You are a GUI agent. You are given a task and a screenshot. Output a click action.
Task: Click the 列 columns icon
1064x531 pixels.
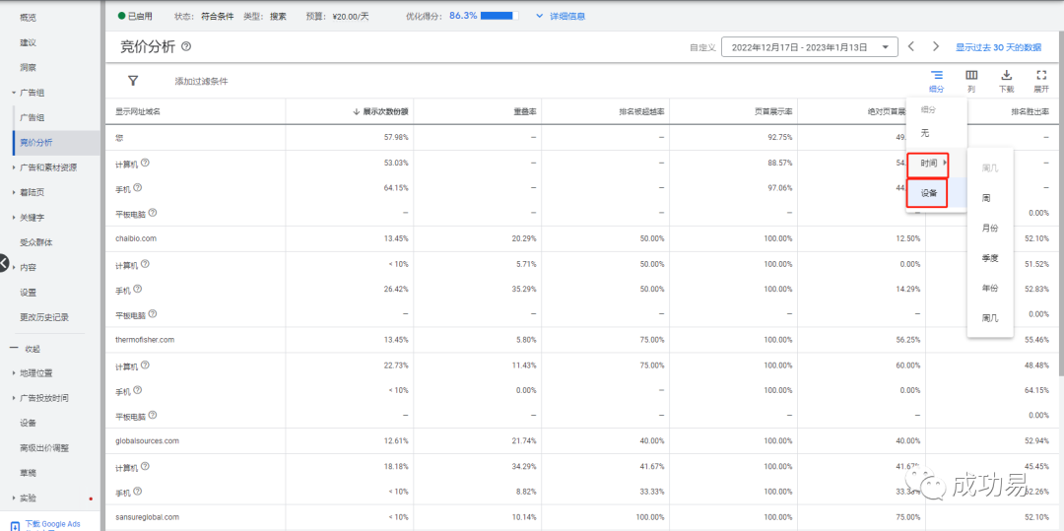(971, 75)
